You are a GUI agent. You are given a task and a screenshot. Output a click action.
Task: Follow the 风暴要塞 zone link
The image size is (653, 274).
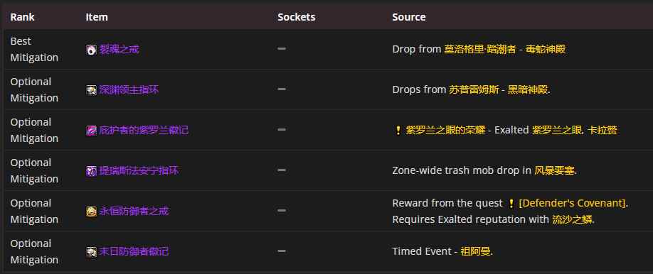click(554, 170)
